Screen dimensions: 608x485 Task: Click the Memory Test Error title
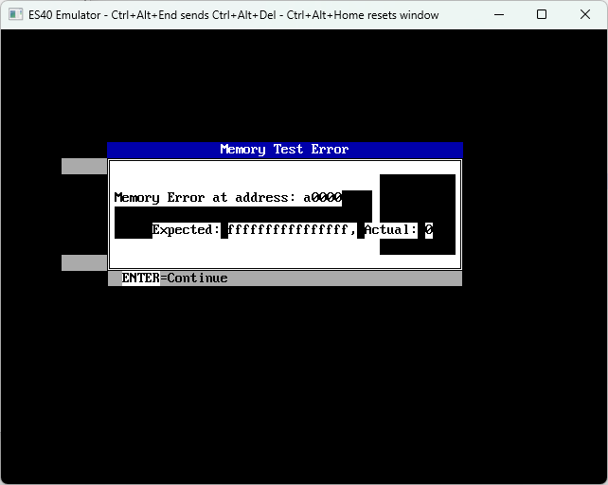point(284,150)
